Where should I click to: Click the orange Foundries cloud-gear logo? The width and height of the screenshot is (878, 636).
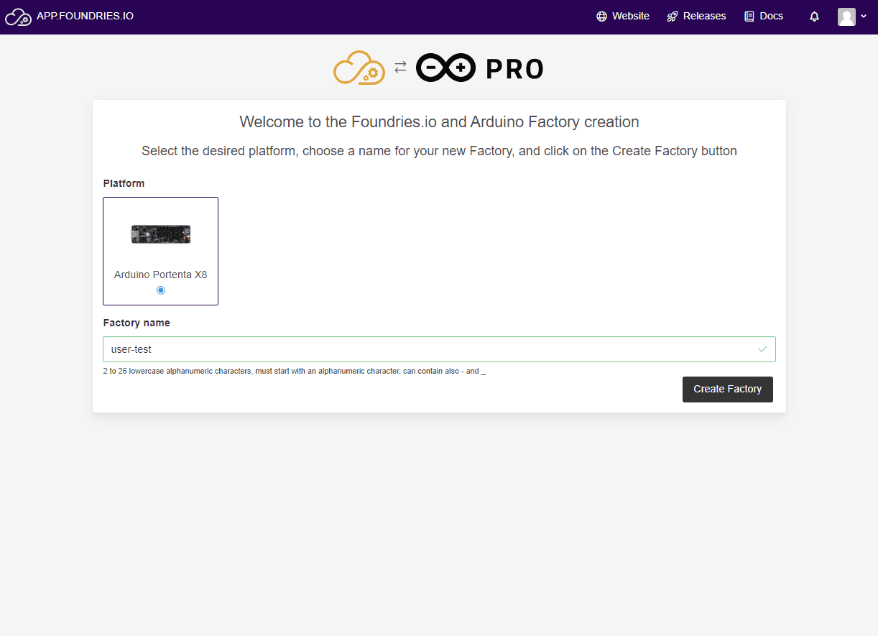359,68
